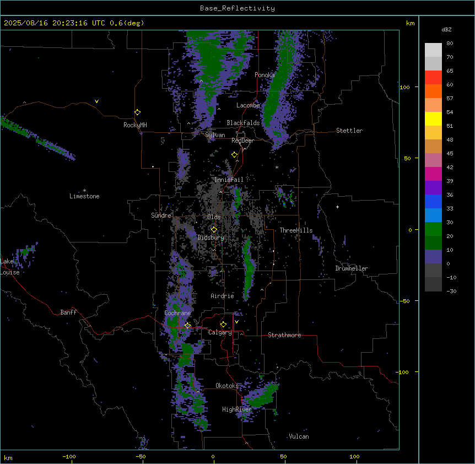Click the Vulcan town label
The height and width of the screenshot is (464, 475).
pos(299,436)
